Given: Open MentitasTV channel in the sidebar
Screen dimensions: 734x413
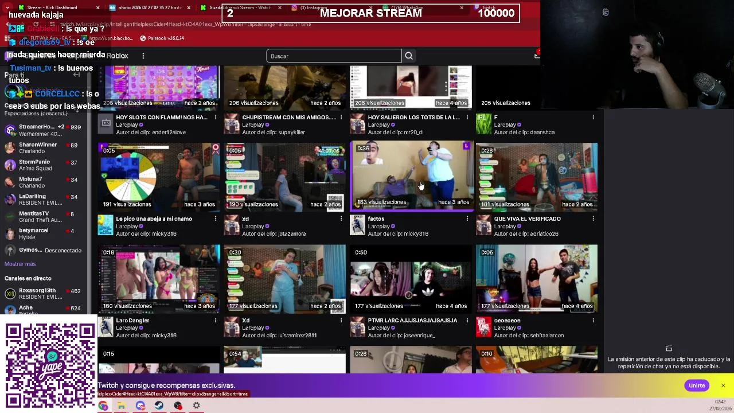Looking at the screenshot, I should (x=43, y=216).
